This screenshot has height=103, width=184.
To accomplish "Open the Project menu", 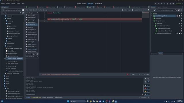I will tap(8, 3).
